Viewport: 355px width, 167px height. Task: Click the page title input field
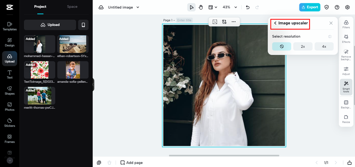pyautogui.click(x=184, y=20)
